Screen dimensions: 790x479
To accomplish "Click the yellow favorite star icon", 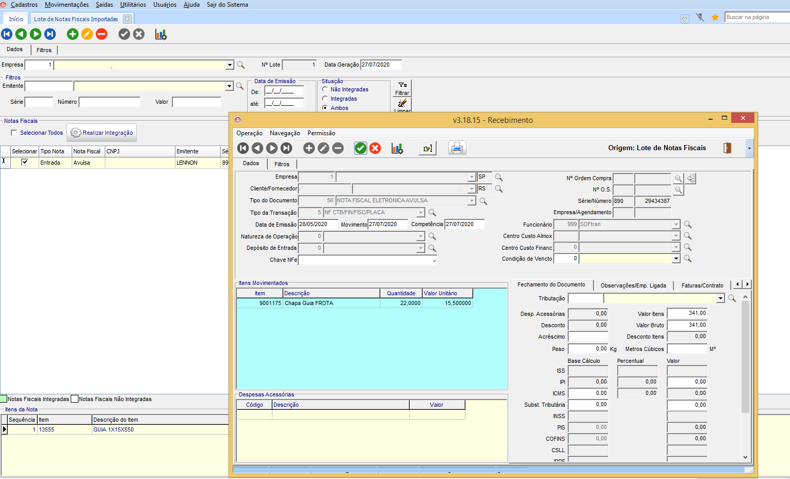I will coord(715,18).
